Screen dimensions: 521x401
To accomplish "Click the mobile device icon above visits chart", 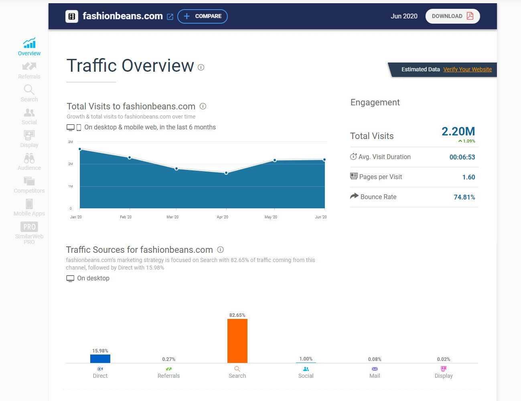I will pos(79,127).
